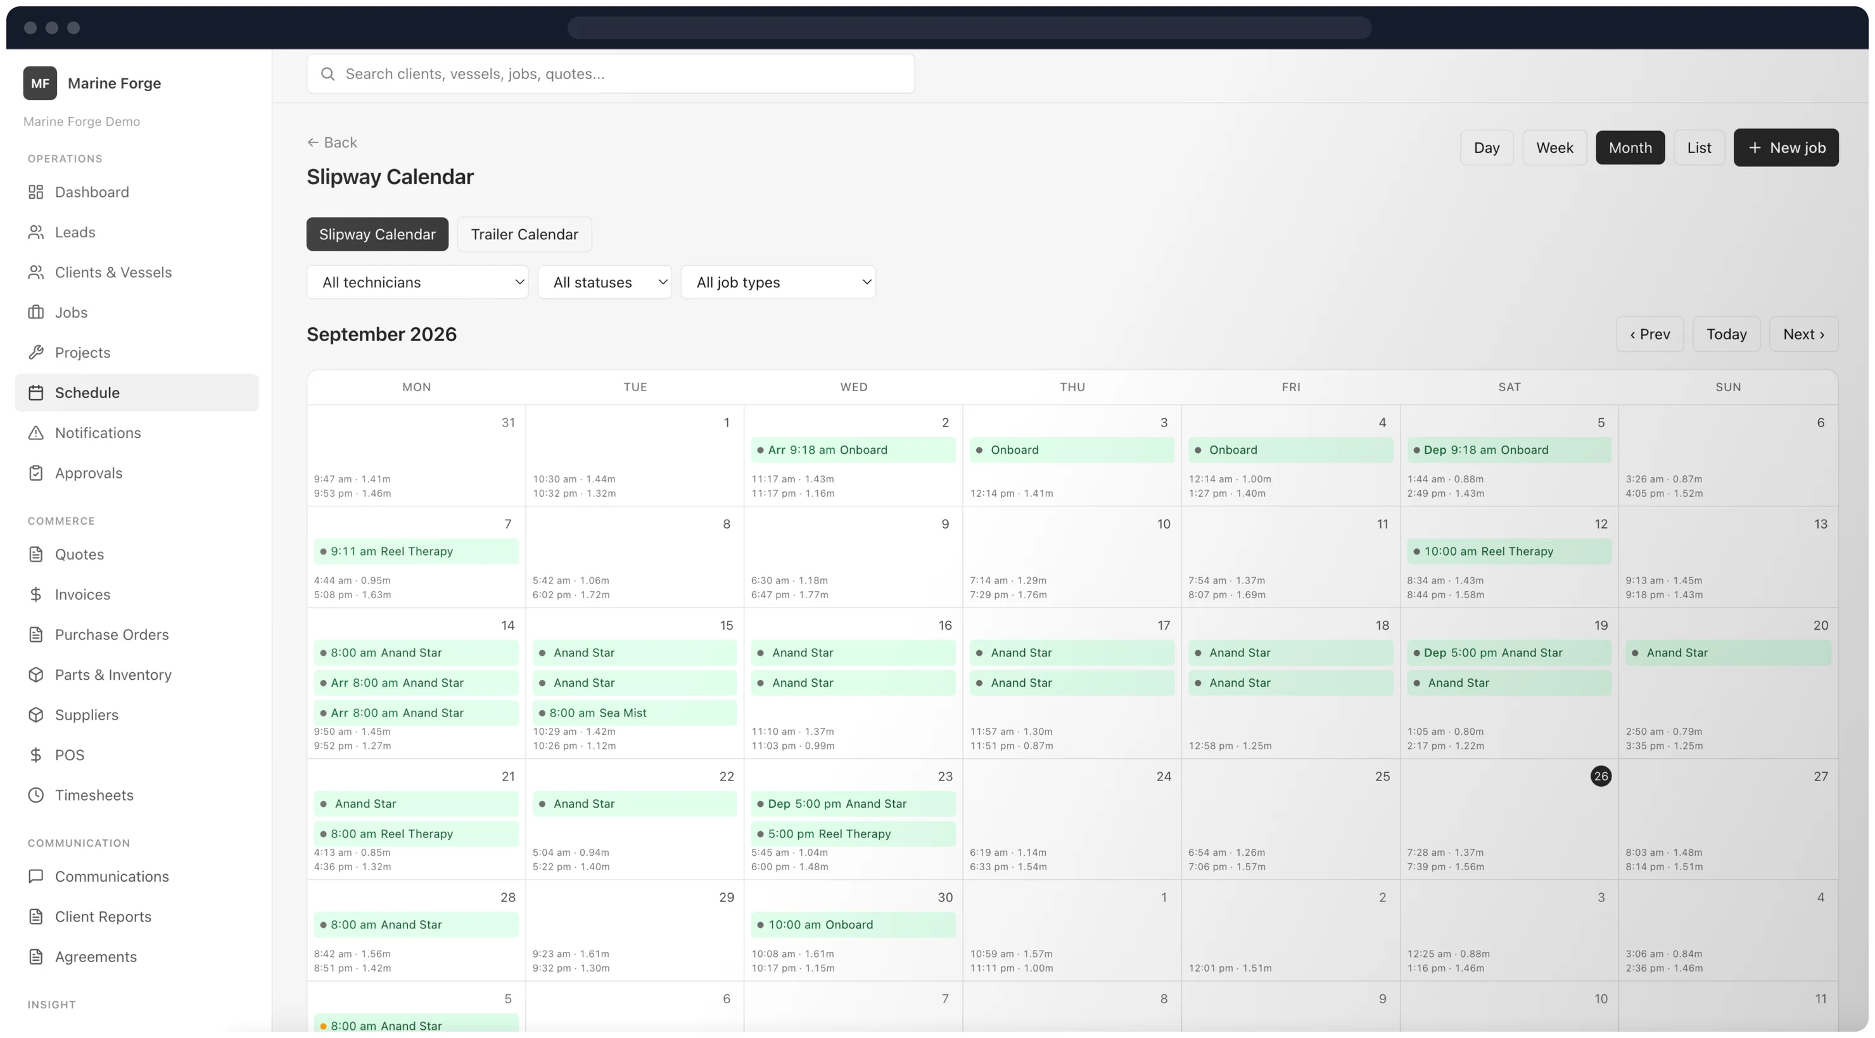
Task: Click the Schedule calendar icon
Action: tap(35, 393)
